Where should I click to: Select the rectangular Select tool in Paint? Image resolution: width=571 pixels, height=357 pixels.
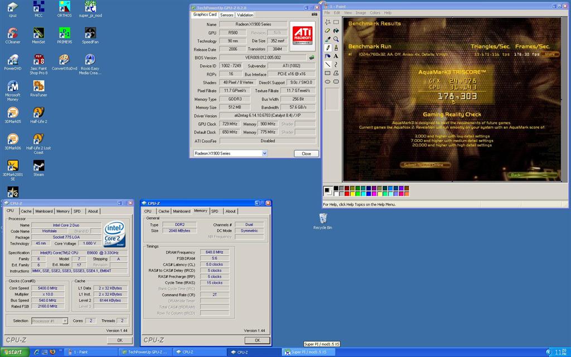[x=336, y=22]
